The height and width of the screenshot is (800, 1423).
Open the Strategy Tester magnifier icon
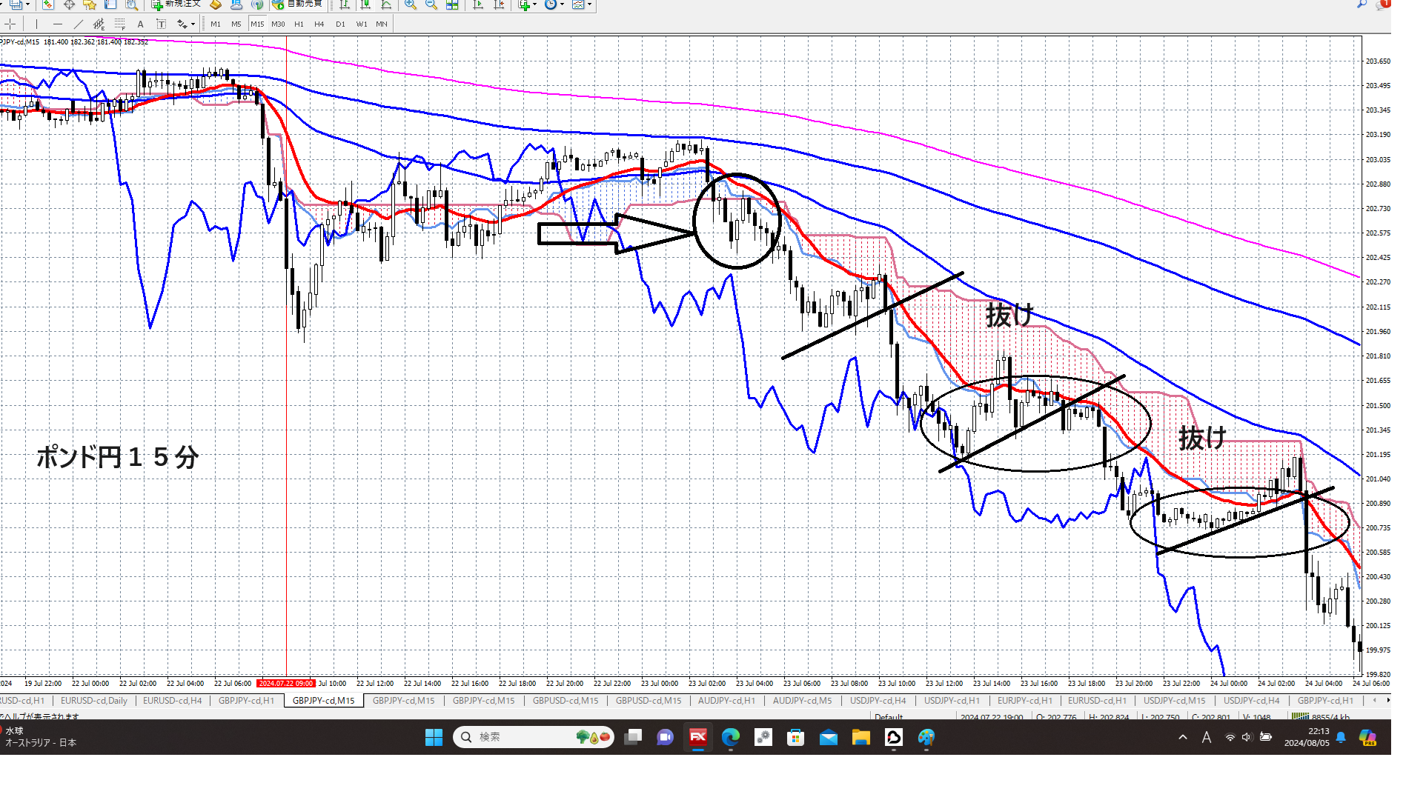(131, 4)
